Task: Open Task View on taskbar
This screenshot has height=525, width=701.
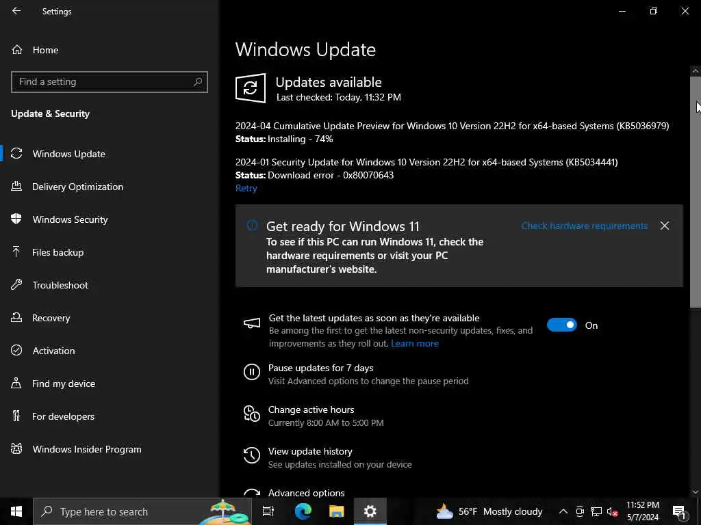Action: click(x=268, y=511)
